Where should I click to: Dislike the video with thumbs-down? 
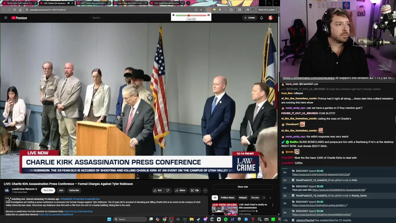pyautogui.click(x=168, y=190)
